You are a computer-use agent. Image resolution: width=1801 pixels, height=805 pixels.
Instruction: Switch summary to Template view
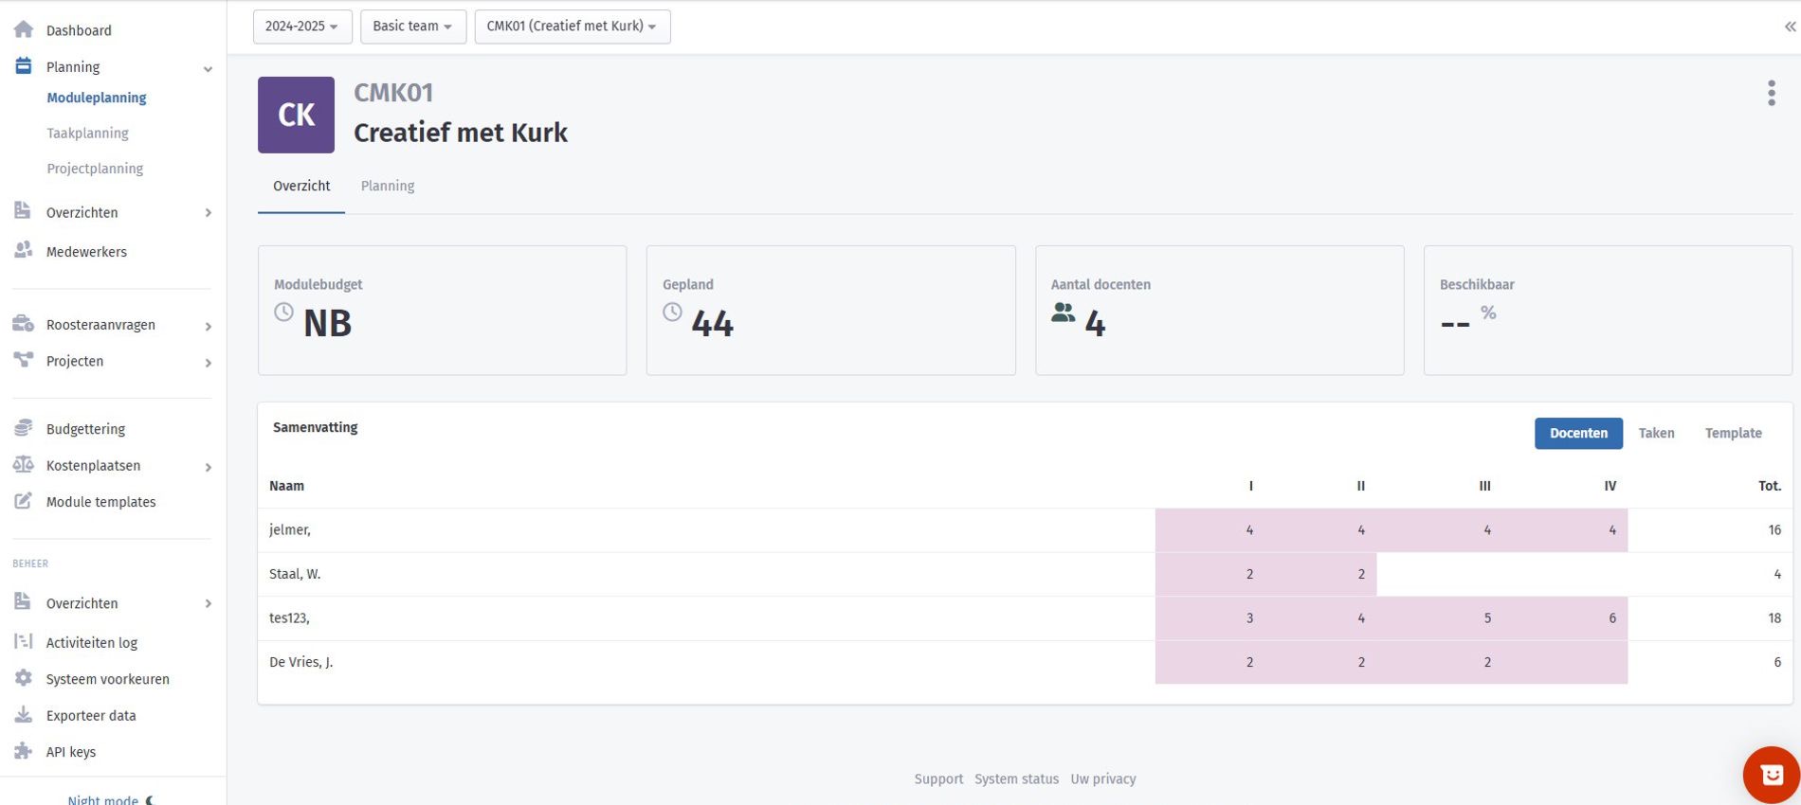point(1733,433)
